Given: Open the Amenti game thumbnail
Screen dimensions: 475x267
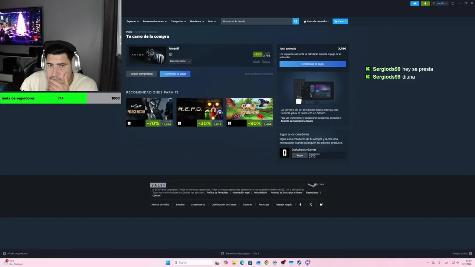Looking at the screenshot, I should 148,55.
